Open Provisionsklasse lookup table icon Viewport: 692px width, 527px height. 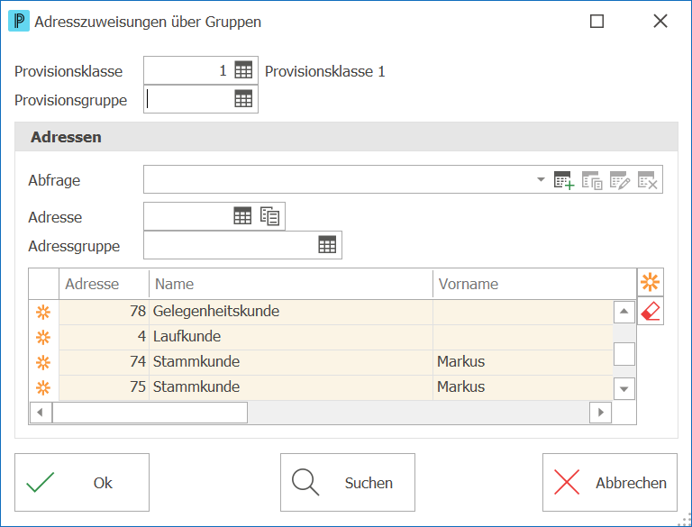pos(243,70)
